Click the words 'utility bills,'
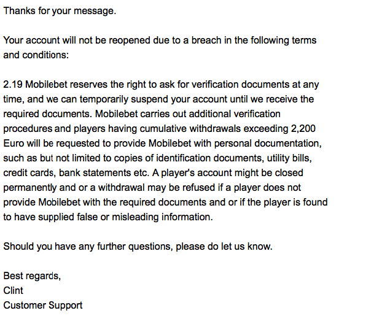The height and width of the screenshot is (316, 371). (x=289, y=158)
